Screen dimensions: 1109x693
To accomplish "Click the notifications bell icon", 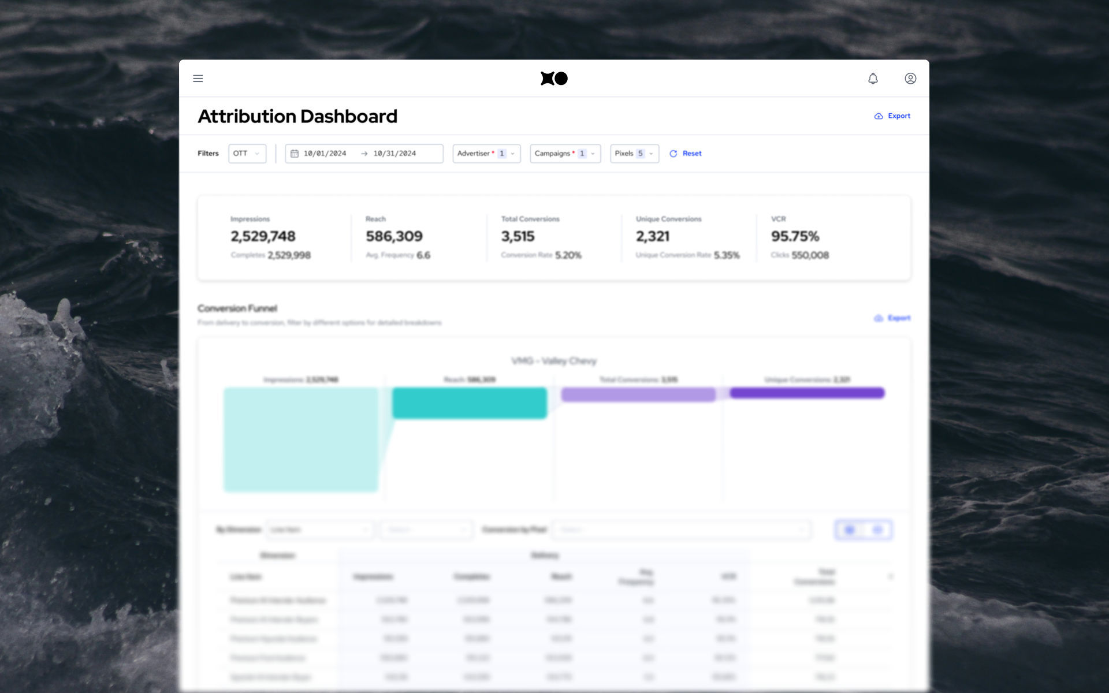I will click(x=873, y=79).
